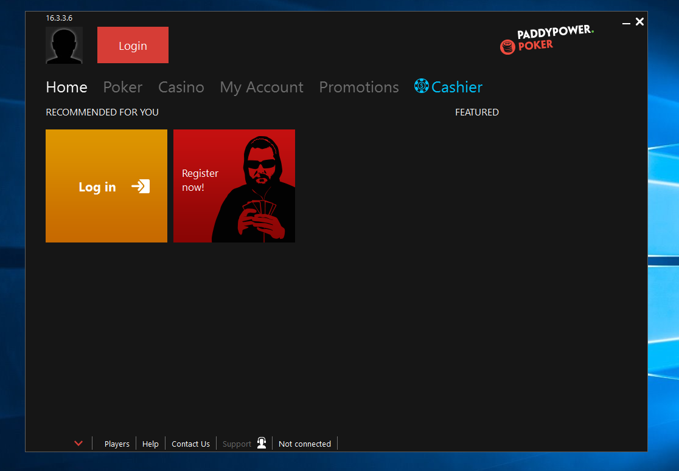The height and width of the screenshot is (471, 679).
Task: Click the profile avatar silhouette
Action: point(64,45)
